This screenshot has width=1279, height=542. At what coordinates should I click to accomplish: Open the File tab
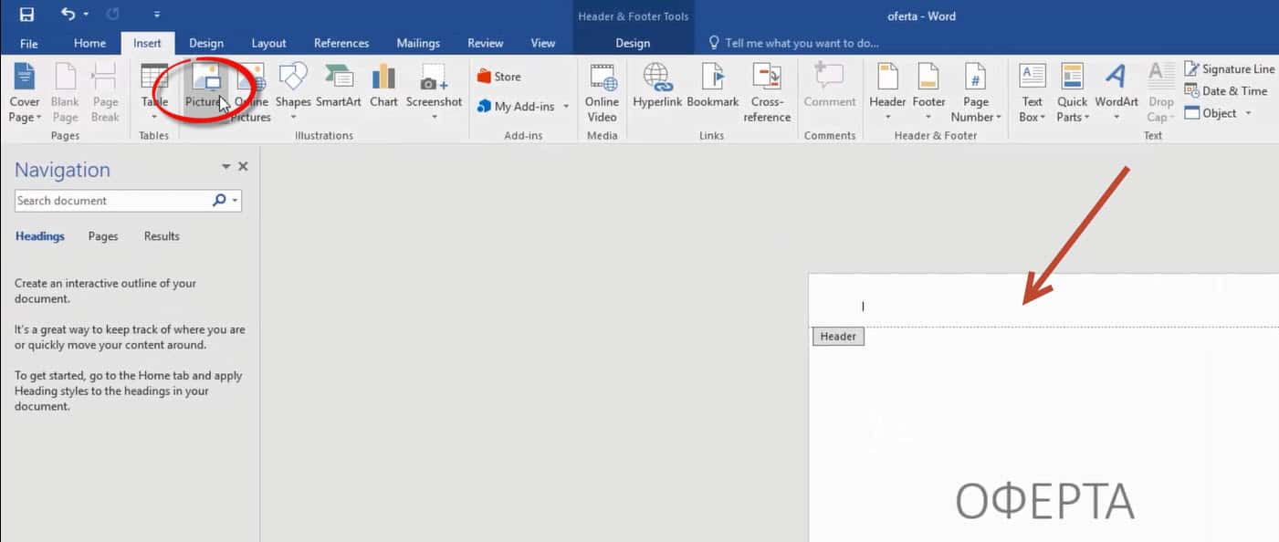(29, 43)
